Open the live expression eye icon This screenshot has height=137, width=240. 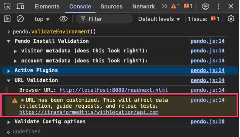click(x=64, y=19)
